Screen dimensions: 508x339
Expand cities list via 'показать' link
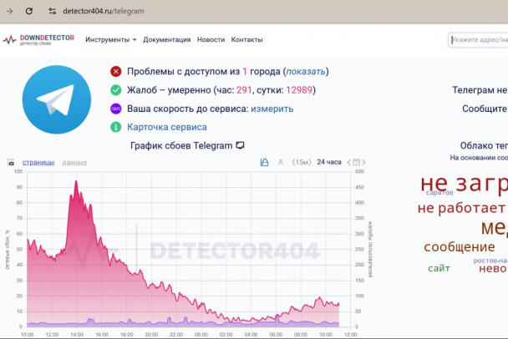[306, 72]
